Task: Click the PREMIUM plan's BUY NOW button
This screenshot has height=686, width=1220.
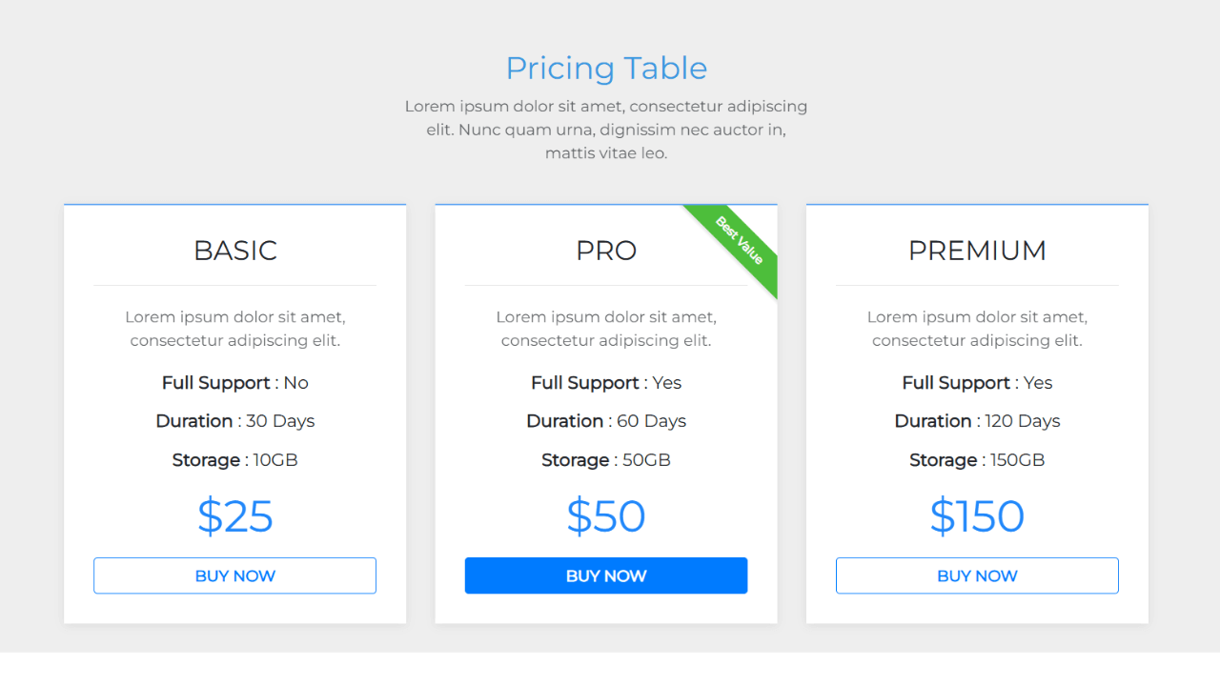Action: (977, 575)
